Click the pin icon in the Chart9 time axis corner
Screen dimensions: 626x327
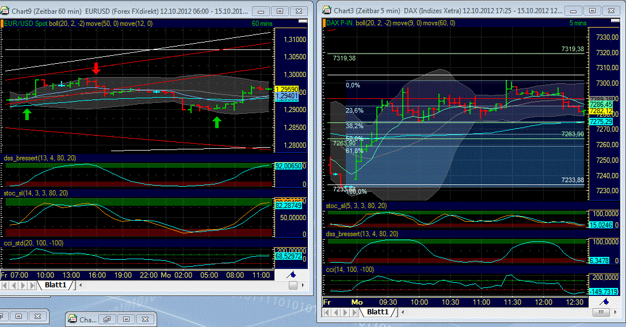coord(292,274)
